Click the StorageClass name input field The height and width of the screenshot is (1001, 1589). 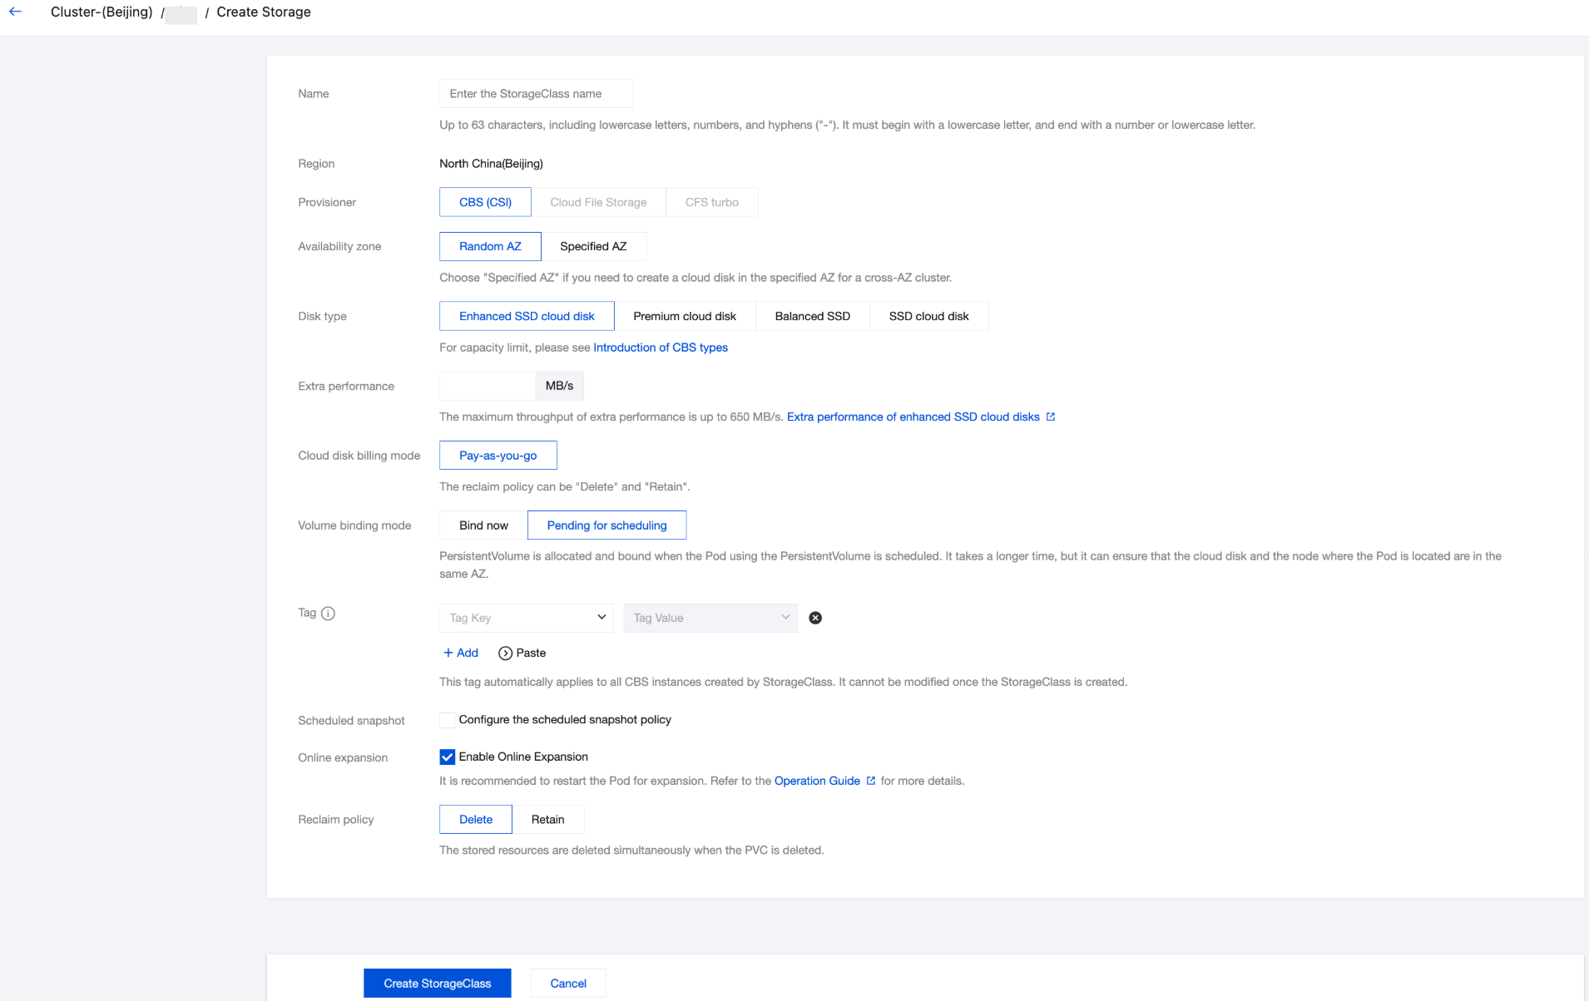click(536, 94)
